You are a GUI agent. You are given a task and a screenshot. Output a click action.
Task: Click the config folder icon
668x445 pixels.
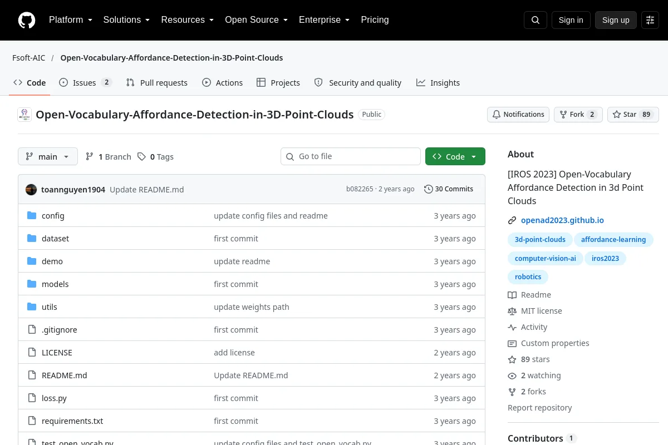(32, 216)
